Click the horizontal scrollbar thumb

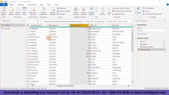click(65, 86)
